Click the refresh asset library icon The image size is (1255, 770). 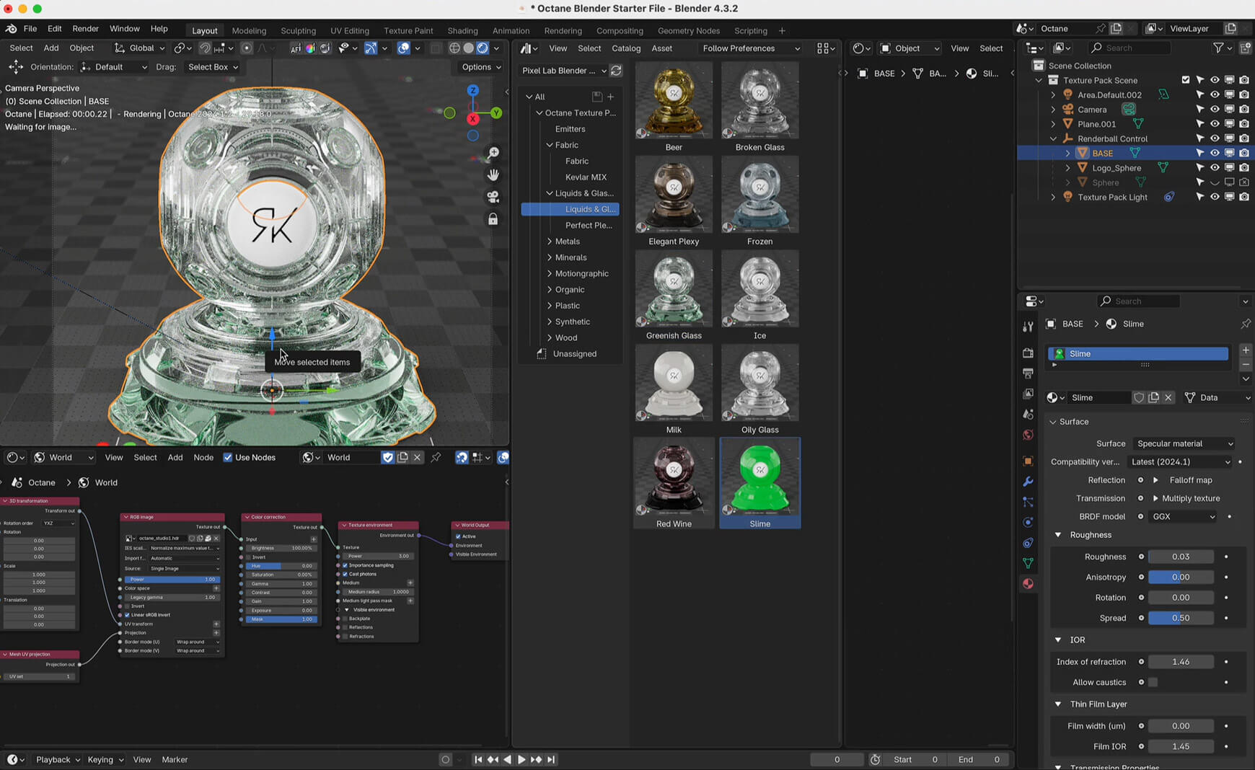coord(616,71)
